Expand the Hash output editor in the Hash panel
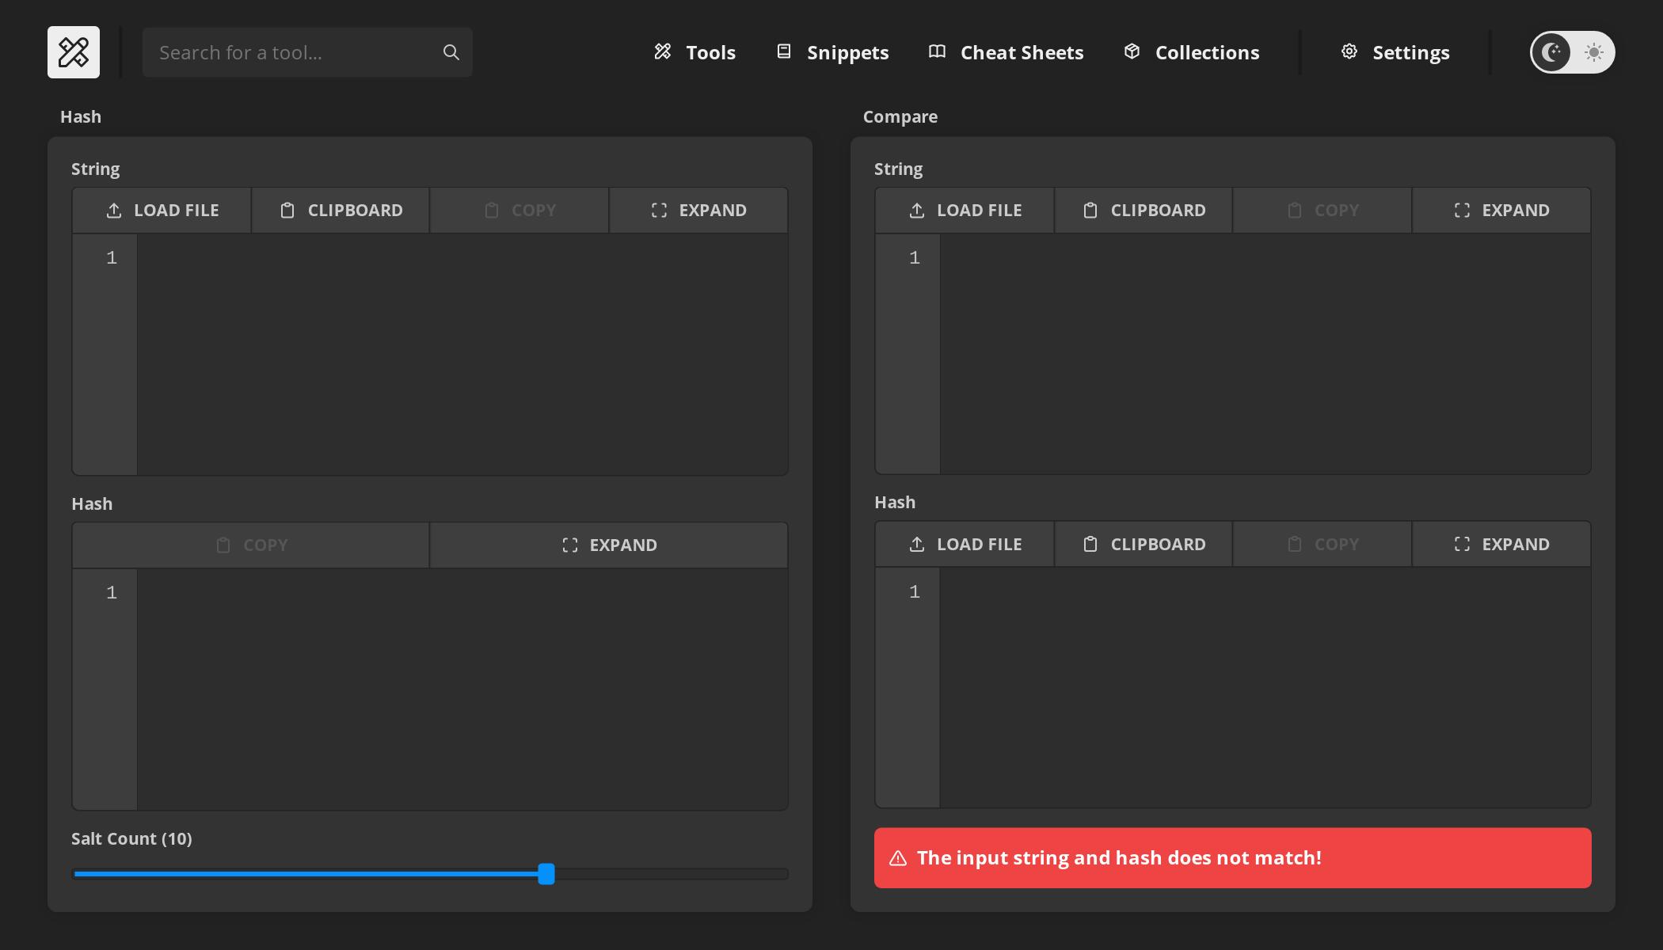The height and width of the screenshot is (950, 1663). [x=609, y=545]
